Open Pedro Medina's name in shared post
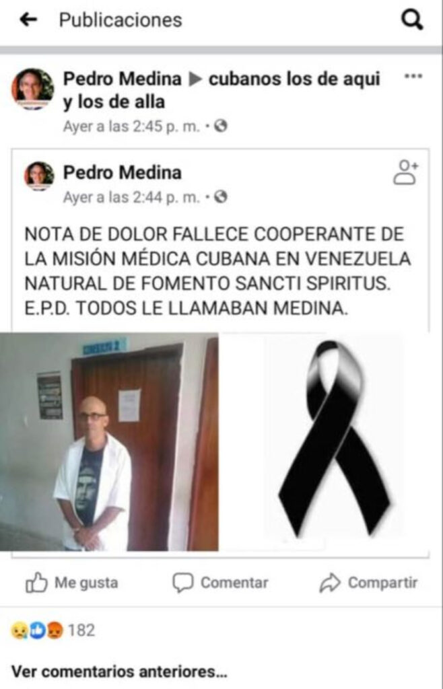443x689 pixels. (x=122, y=172)
